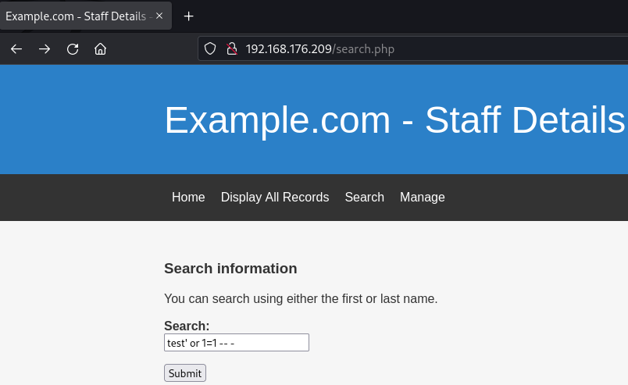The width and height of the screenshot is (628, 385).
Task: Open Home in the site navigation
Action: [x=188, y=198]
